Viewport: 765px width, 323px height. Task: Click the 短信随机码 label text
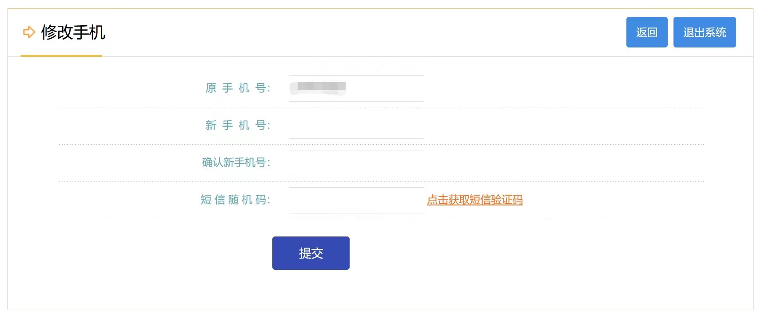click(x=235, y=200)
